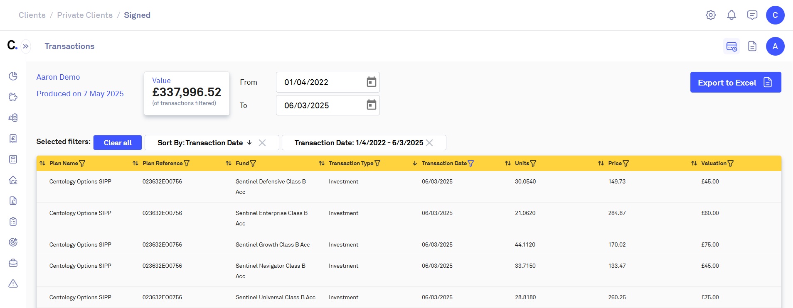Toggle sort order on Valuation column
This screenshot has height=308, width=793.
tap(694, 164)
